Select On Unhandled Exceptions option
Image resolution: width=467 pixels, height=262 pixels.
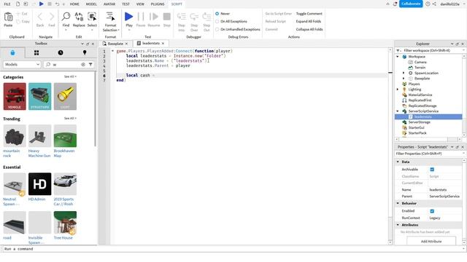[217, 29]
